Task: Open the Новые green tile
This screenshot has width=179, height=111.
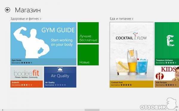Action: click(x=88, y=55)
